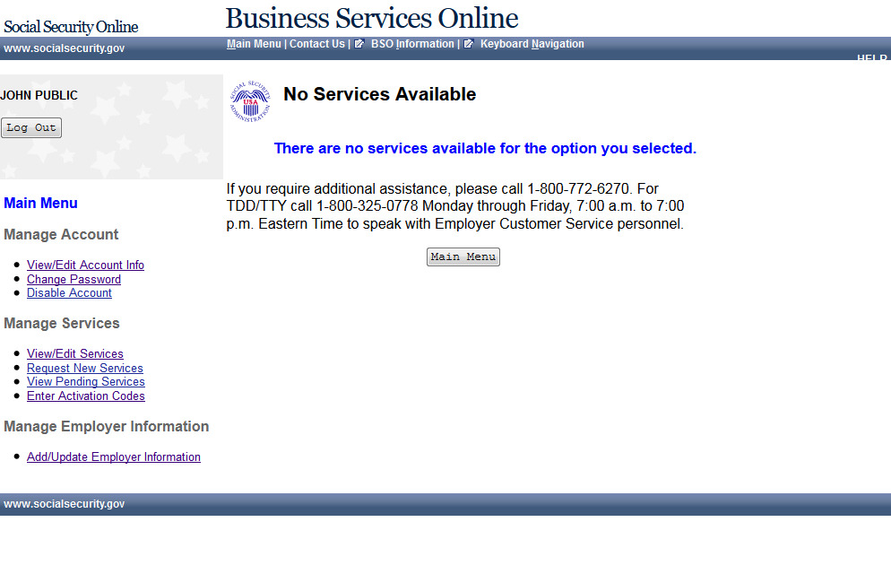891x574 pixels.
Task: Open the View/Edit Services link
Action: 75,353
